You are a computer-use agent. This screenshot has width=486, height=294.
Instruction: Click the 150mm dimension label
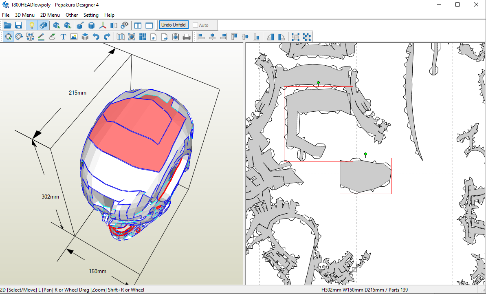coord(98,271)
